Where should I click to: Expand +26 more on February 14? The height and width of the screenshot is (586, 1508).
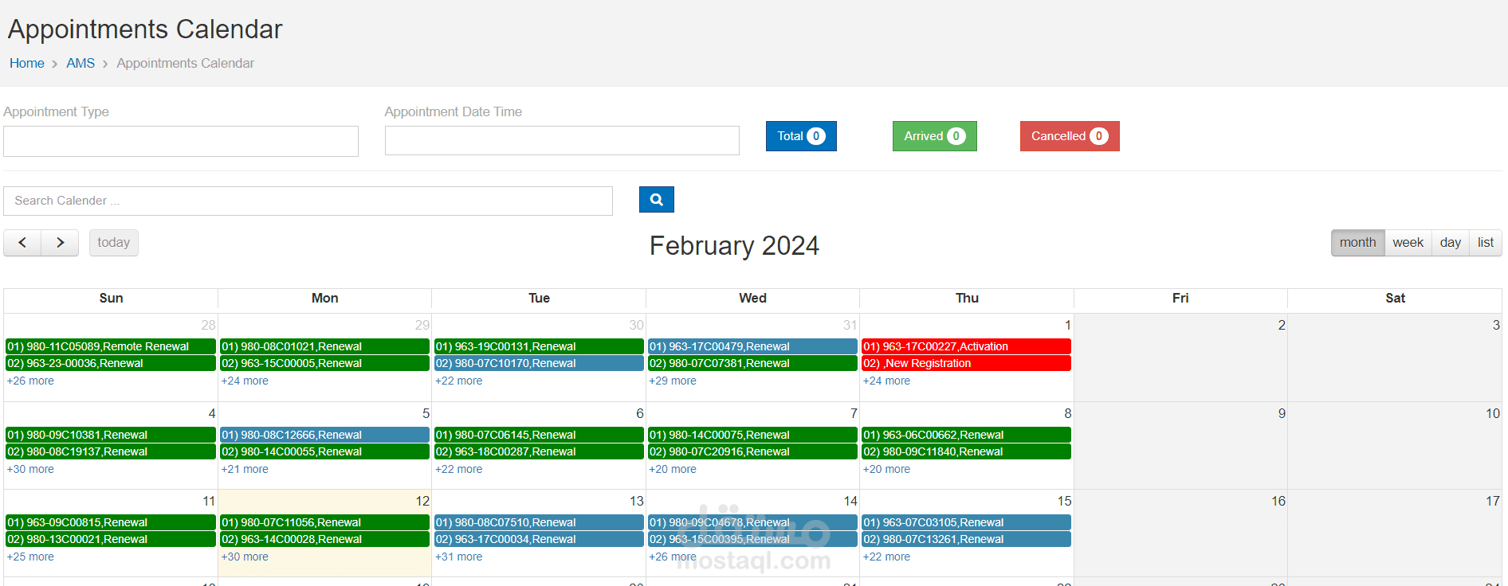click(x=673, y=557)
